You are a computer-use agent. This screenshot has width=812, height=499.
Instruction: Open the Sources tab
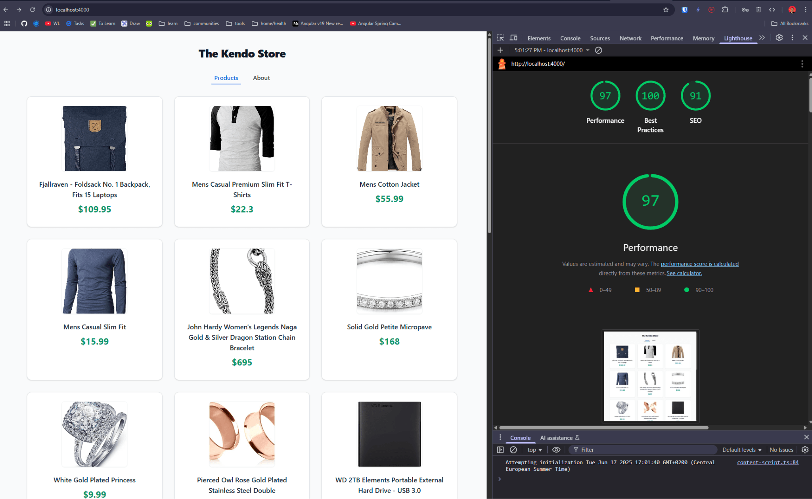pos(600,38)
